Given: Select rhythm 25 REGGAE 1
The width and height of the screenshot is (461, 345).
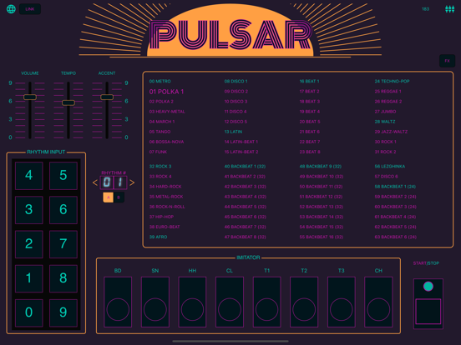Looking at the screenshot, I should click(x=388, y=92).
